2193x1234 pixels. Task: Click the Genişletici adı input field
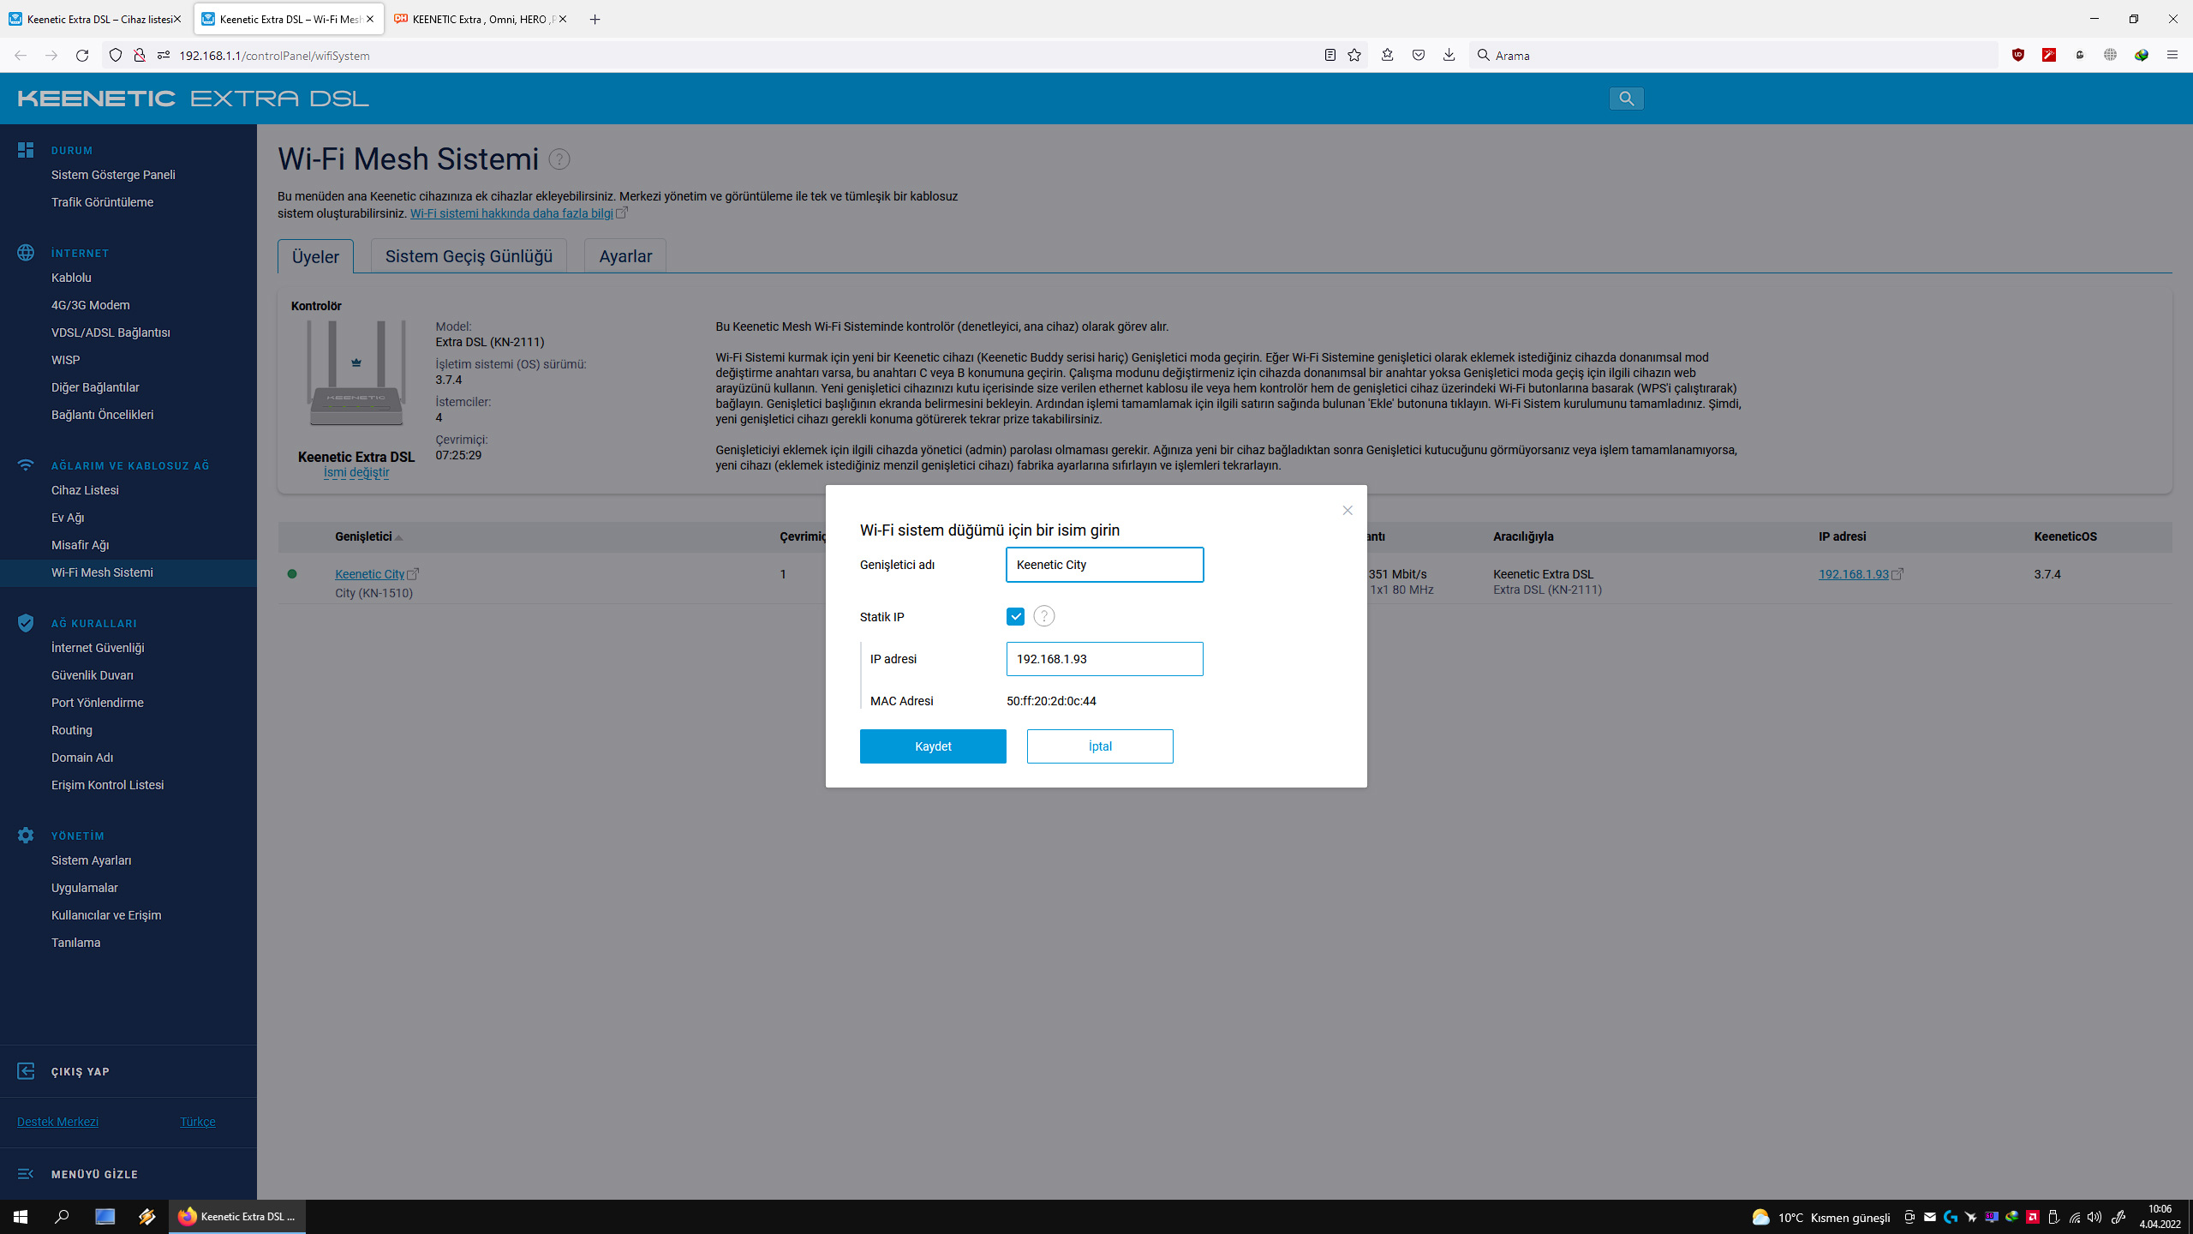click(1104, 565)
